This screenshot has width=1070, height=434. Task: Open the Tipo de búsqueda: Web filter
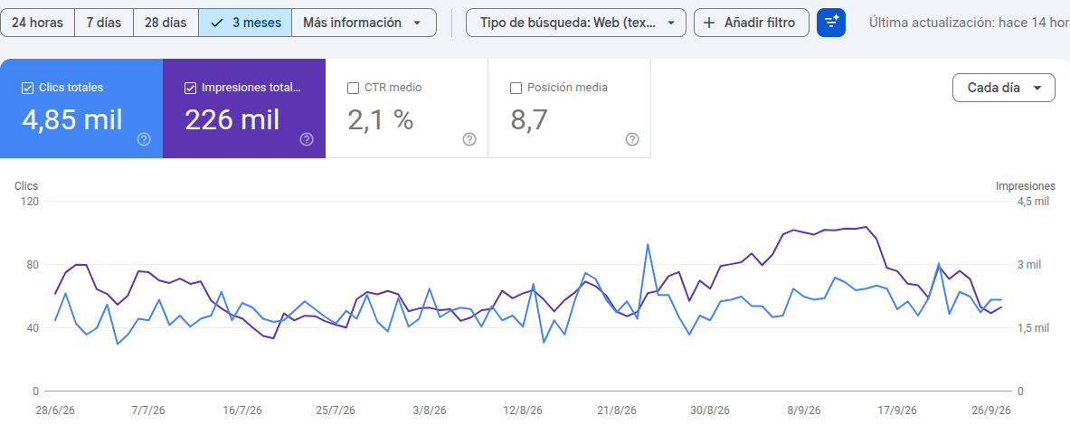pos(576,23)
